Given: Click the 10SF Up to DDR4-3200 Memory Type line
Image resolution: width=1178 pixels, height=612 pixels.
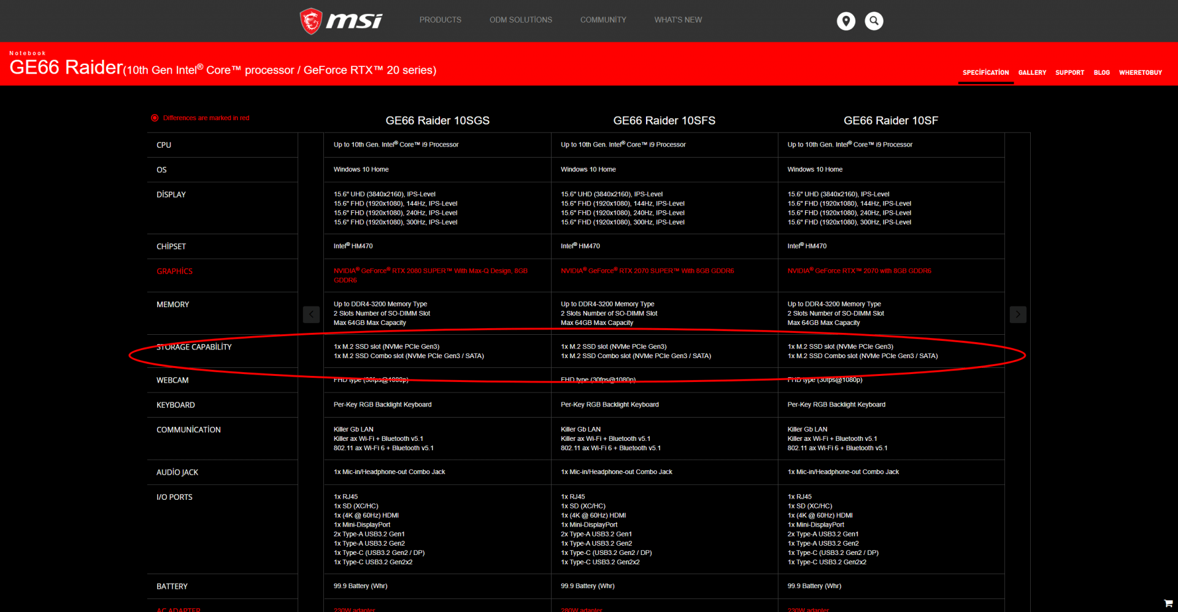Looking at the screenshot, I should (834, 304).
